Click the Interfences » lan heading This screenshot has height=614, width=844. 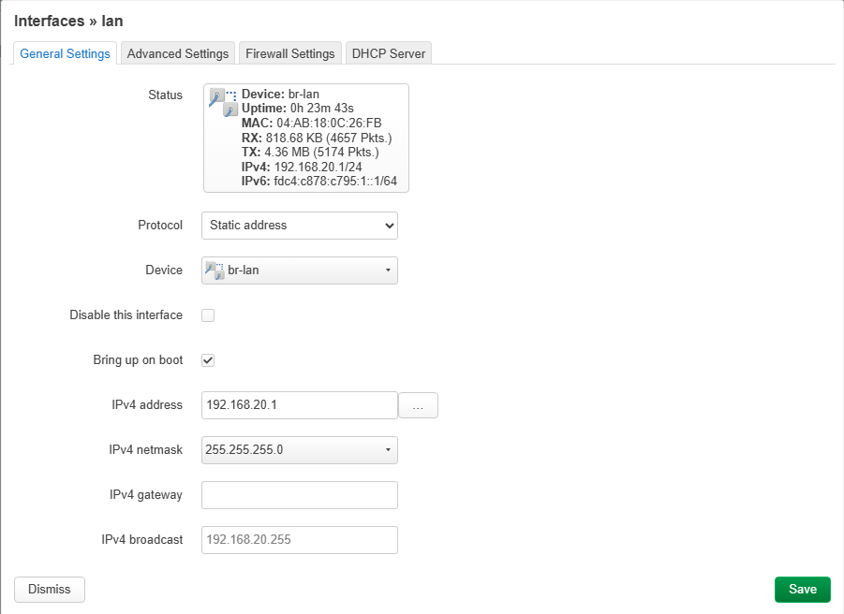pyautogui.click(x=68, y=21)
